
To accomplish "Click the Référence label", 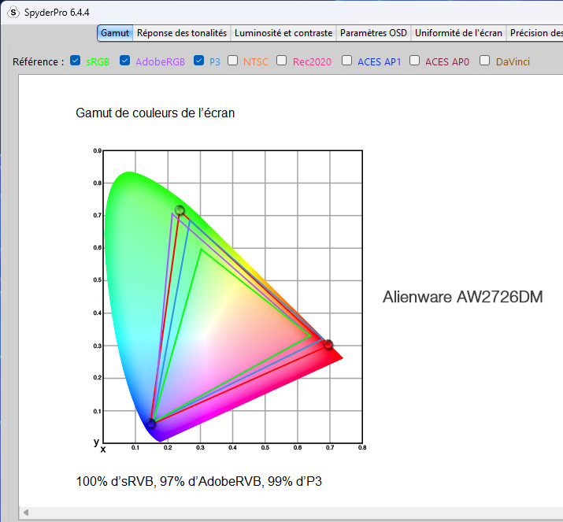I will 38,61.
